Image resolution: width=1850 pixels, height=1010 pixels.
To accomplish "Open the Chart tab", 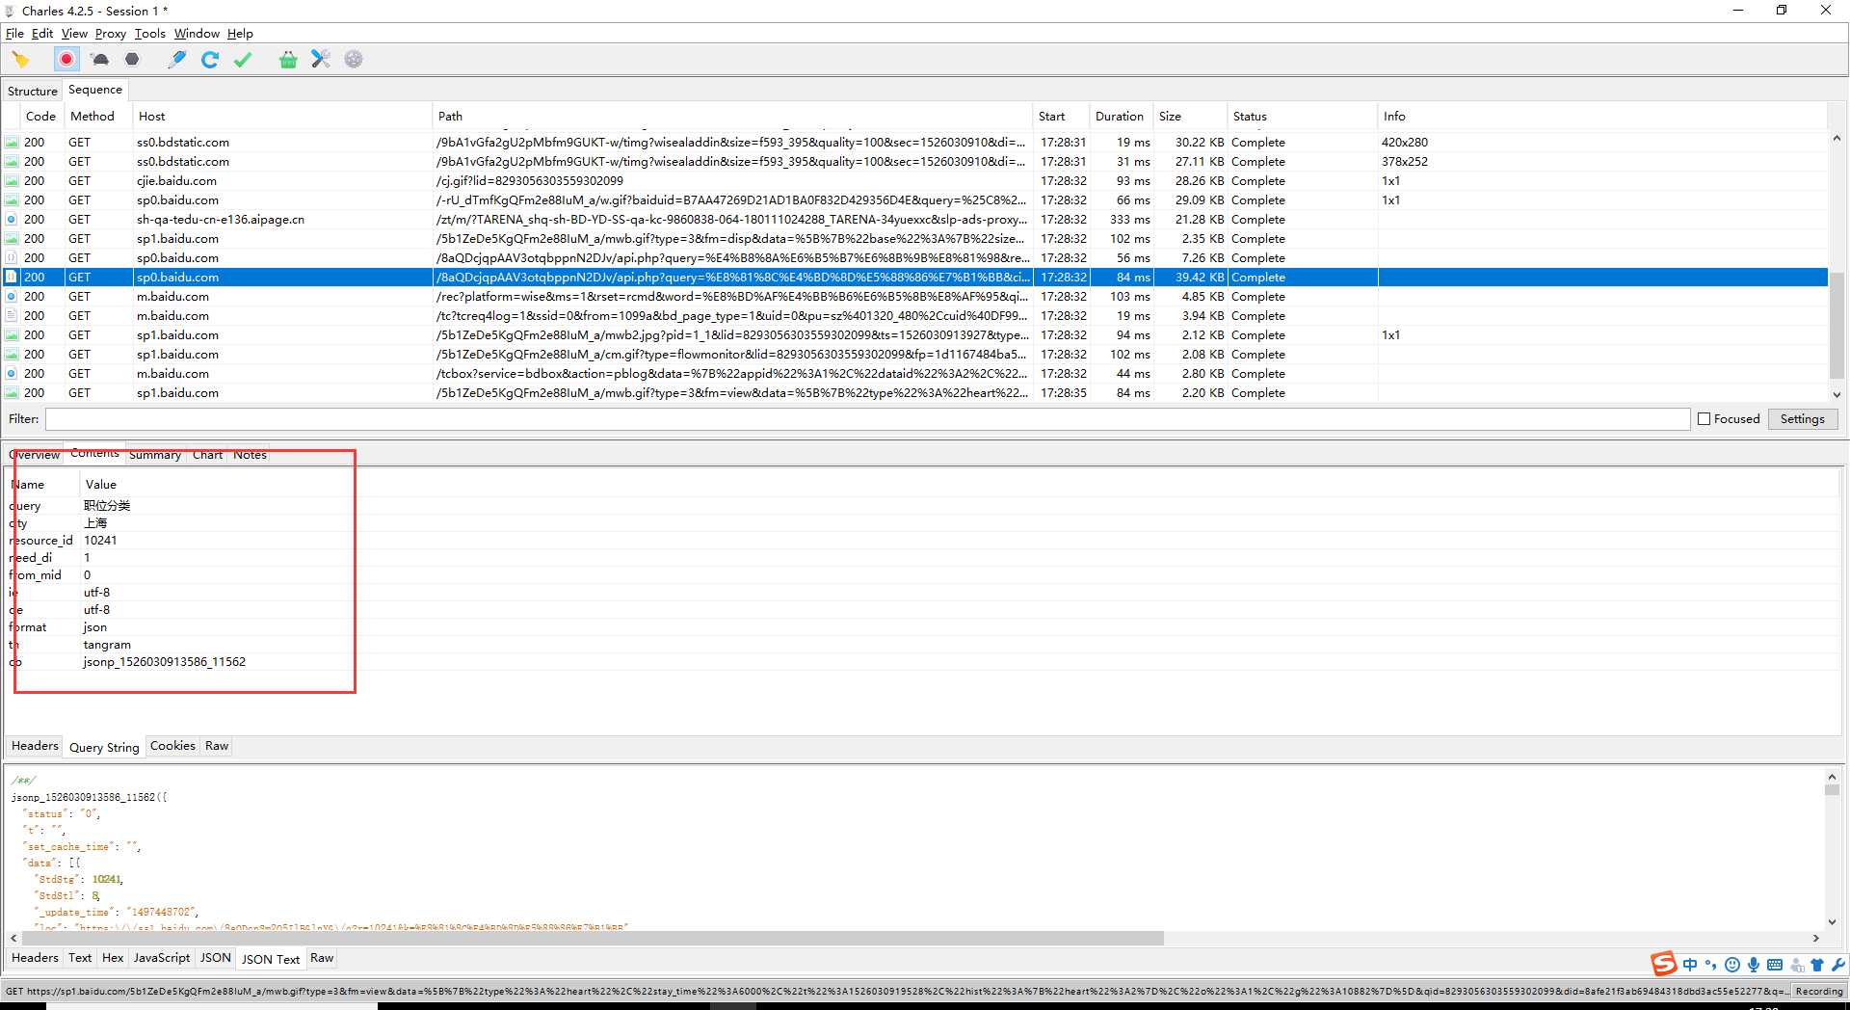I will pos(207,455).
